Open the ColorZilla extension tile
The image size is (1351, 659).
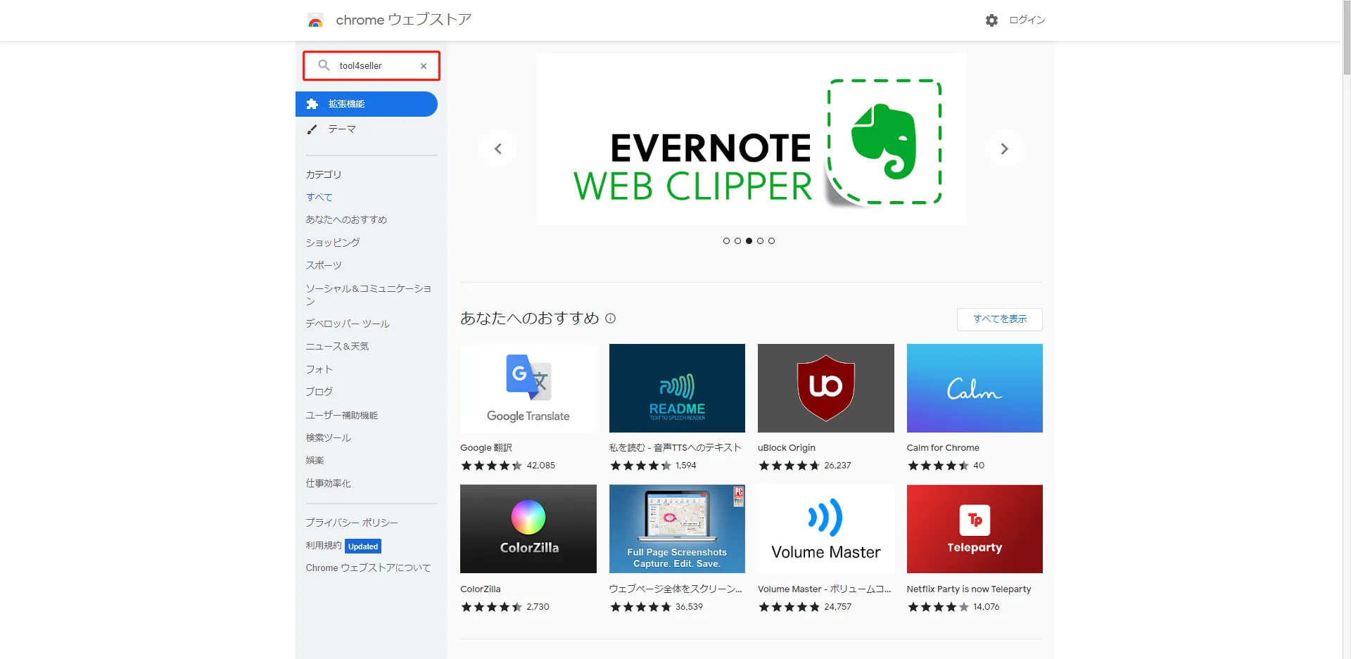[x=528, y=529]
